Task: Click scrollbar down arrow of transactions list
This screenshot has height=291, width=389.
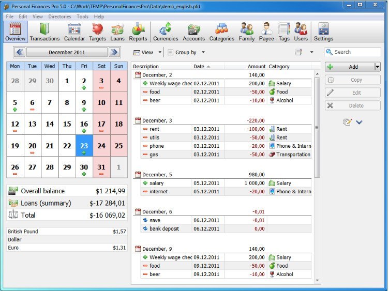Action: (317, 280)
